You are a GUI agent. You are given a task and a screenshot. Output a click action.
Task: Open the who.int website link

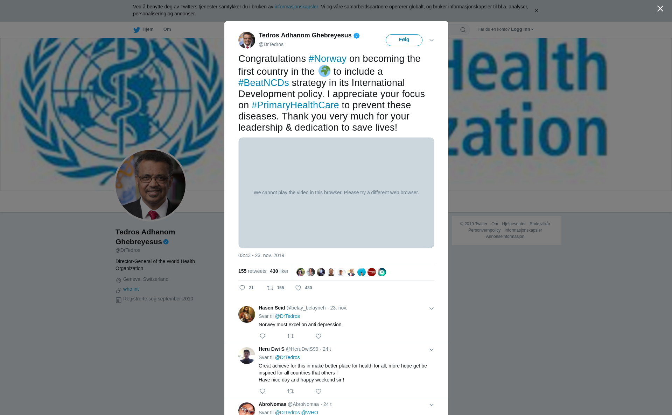[131, 289]
